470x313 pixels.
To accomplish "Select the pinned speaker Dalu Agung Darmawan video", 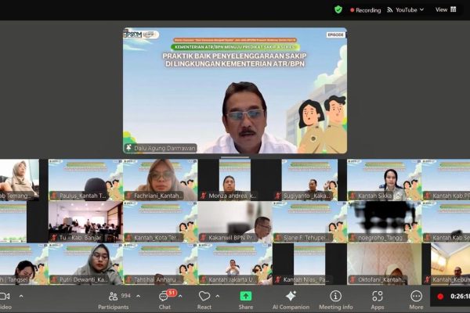I will [235, 91].
